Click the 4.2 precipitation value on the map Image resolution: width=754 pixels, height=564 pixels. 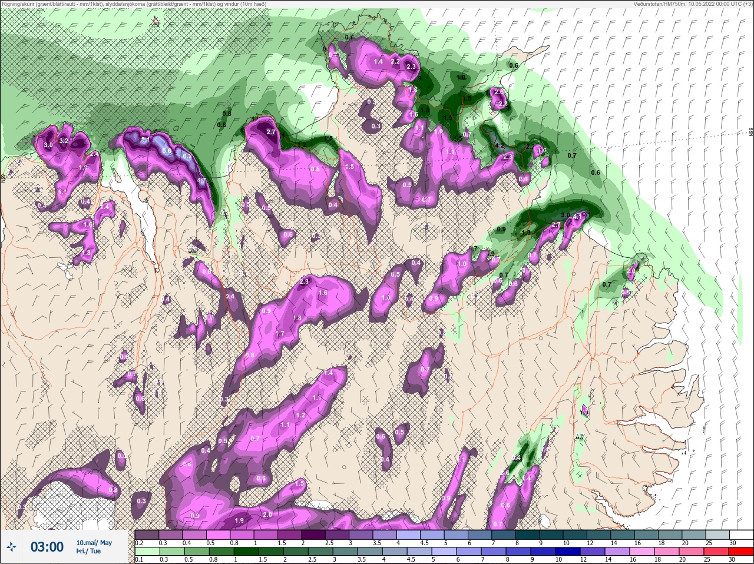pos(499,145)
